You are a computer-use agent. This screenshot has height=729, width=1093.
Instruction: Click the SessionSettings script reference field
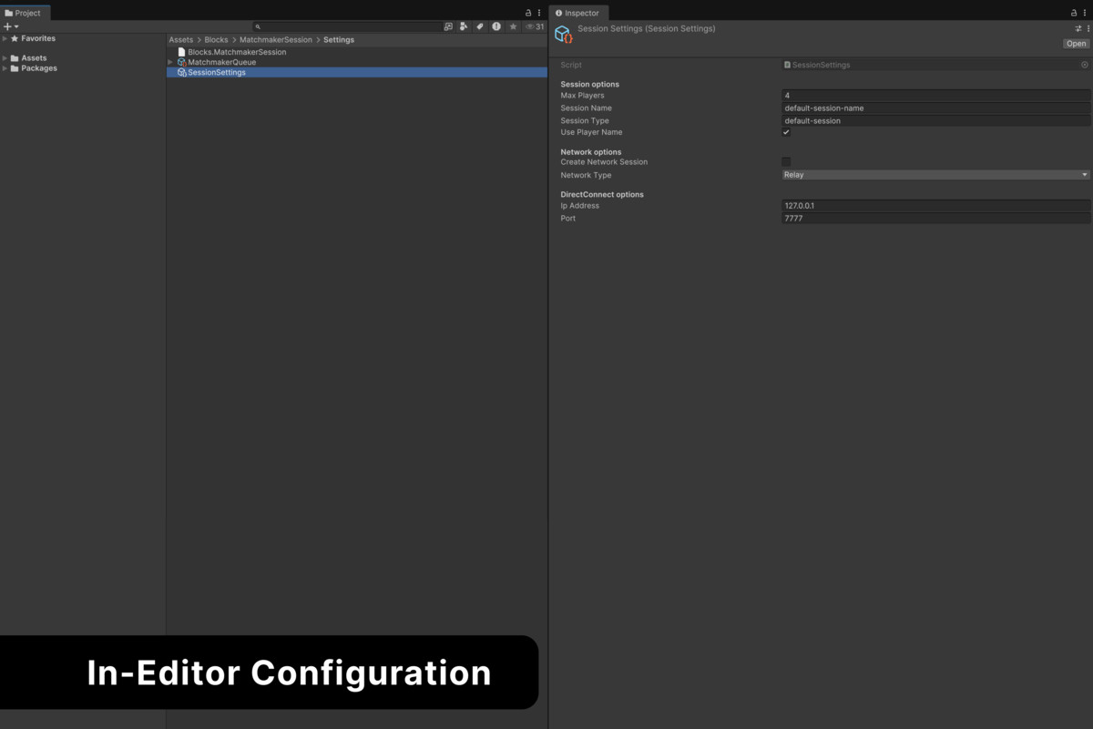[x=935, y=65]
